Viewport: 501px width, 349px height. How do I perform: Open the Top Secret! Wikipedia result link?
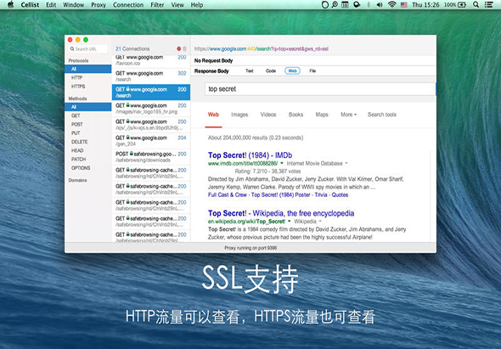[x=281, y=213]
